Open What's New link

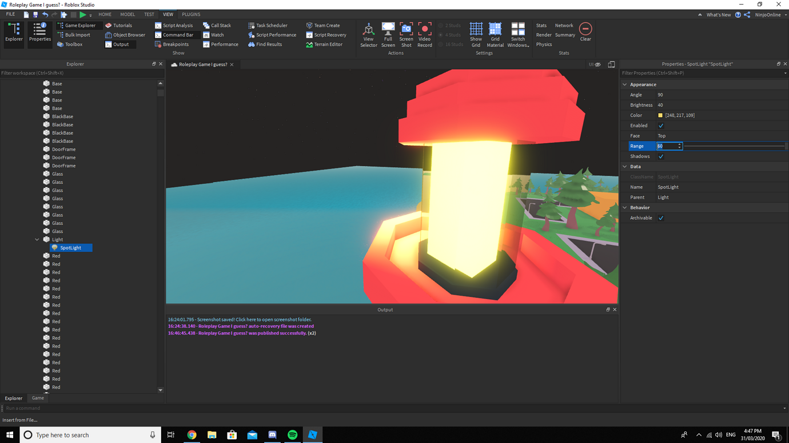[719, 15]
